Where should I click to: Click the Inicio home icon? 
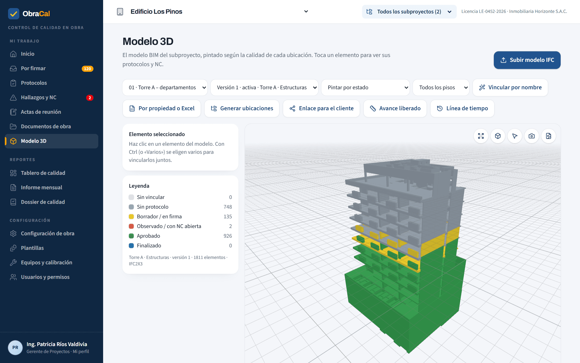click(13, 54)
